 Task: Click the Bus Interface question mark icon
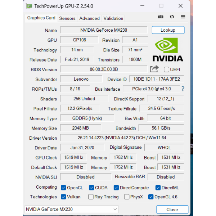coord(183,89)
